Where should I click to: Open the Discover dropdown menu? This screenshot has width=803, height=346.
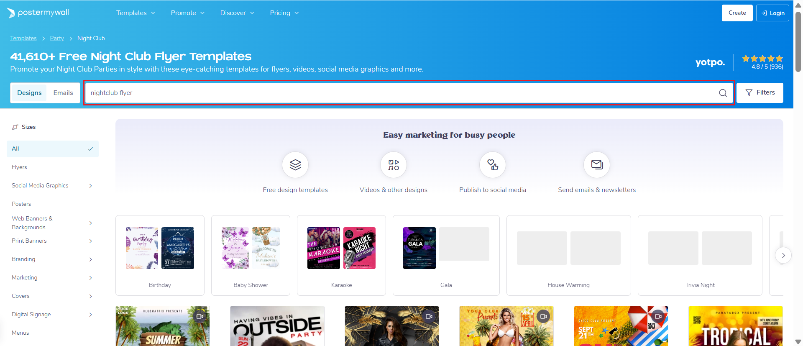[x=237, y=13]
